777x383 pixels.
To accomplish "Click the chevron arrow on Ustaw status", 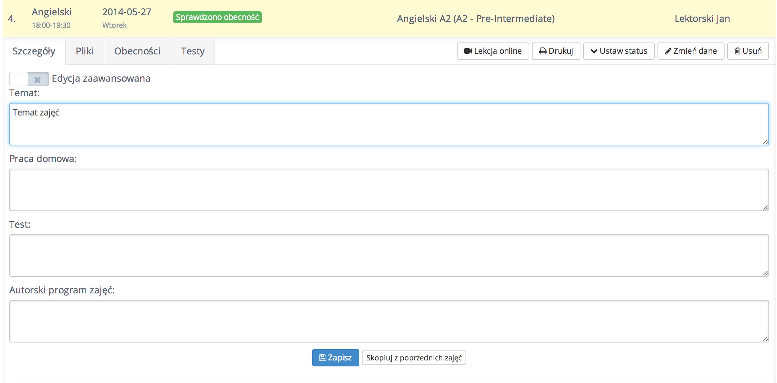I will [x=594, y=51].
